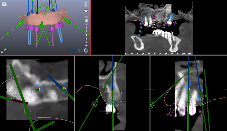Select implant 12 marker in axial view
This screenshot has width=227, height=131.
(x=12, y=99)
